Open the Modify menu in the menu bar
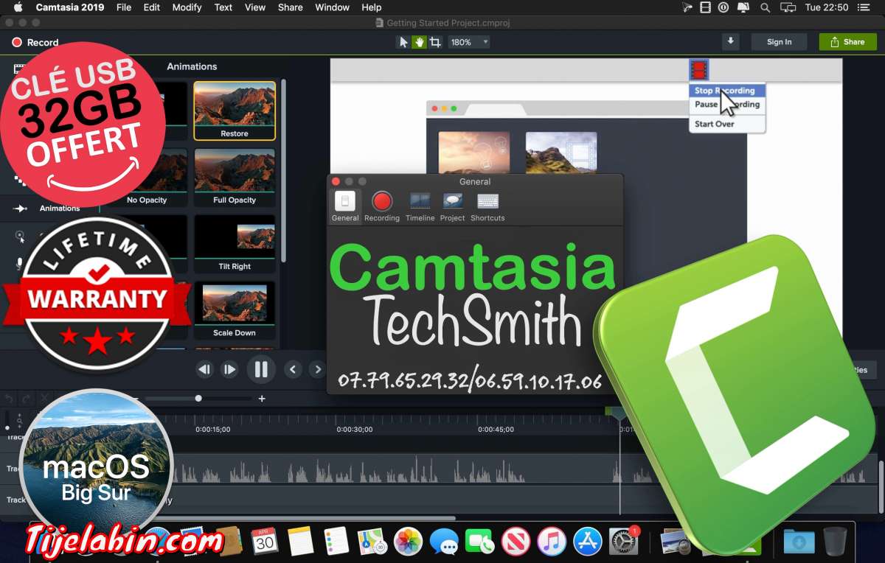This screenshot has width=885, height=563. [187, 7]
